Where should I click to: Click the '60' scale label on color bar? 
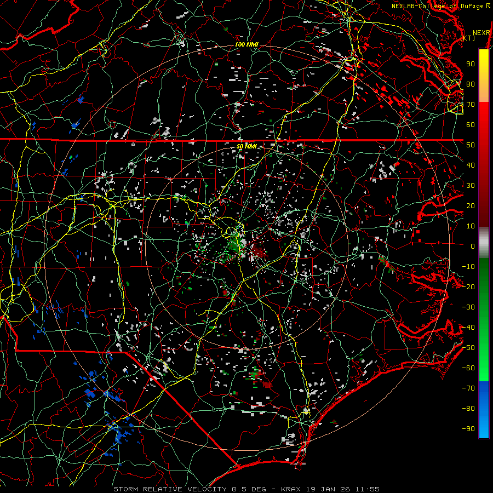(471, 124)
